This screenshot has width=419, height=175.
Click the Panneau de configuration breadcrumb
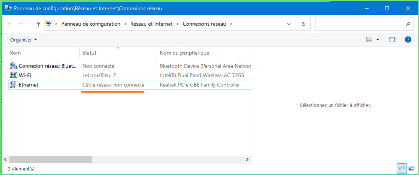[91, 24]
